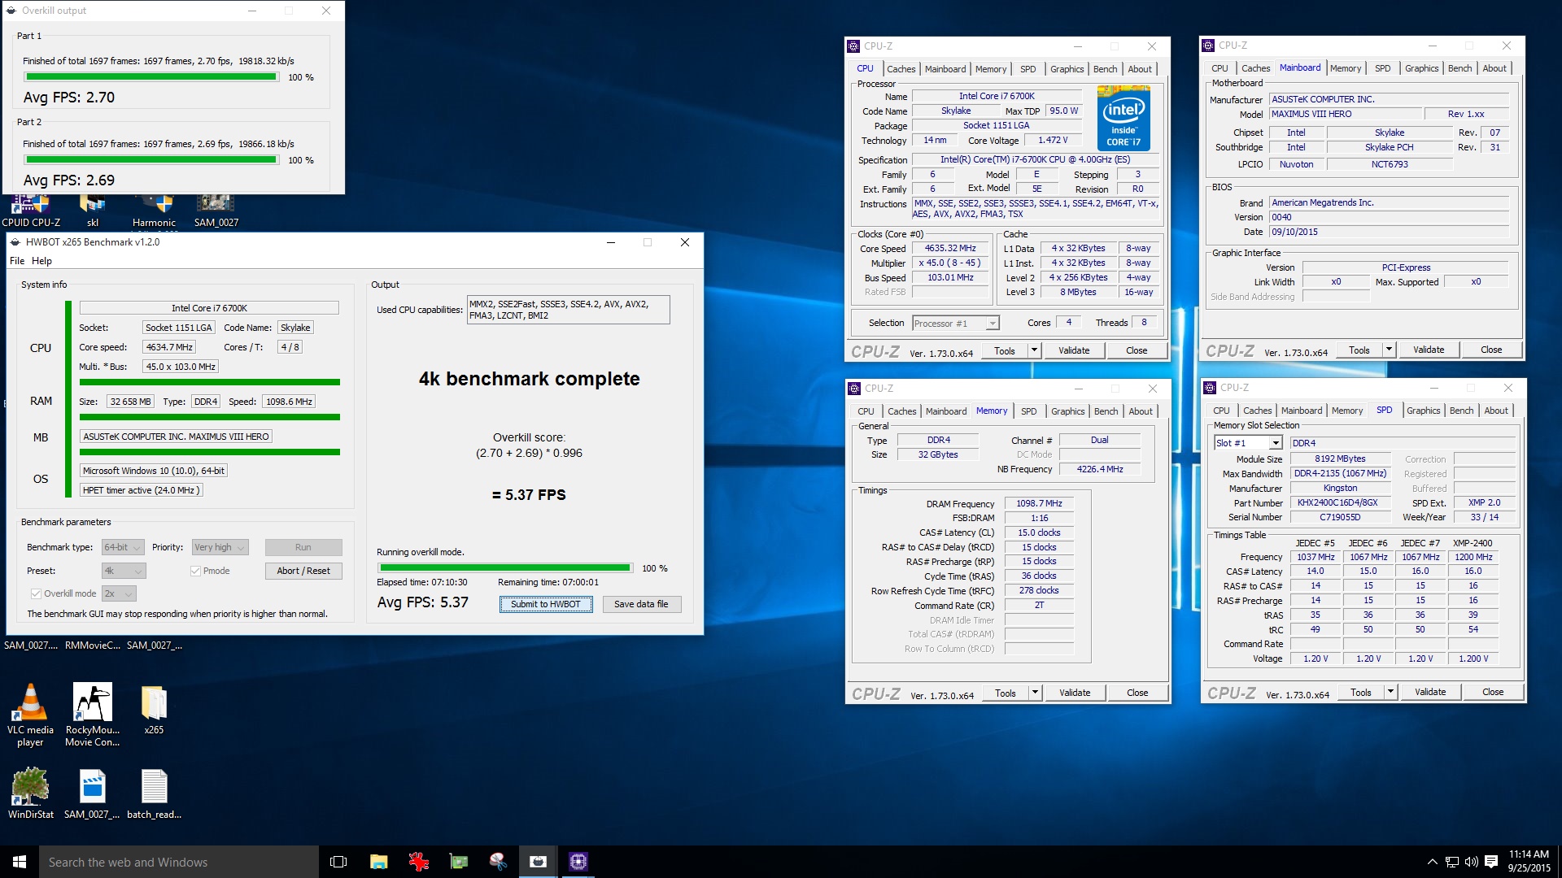
Task: Click Close in the Memory tab window
Action: tap(1137, 693)
